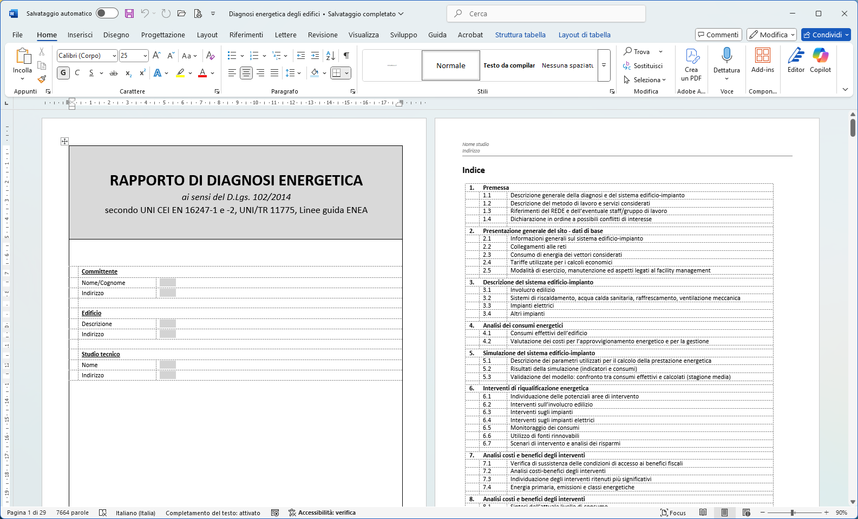
Task: Apply the red font color
Action: point(202,73)
